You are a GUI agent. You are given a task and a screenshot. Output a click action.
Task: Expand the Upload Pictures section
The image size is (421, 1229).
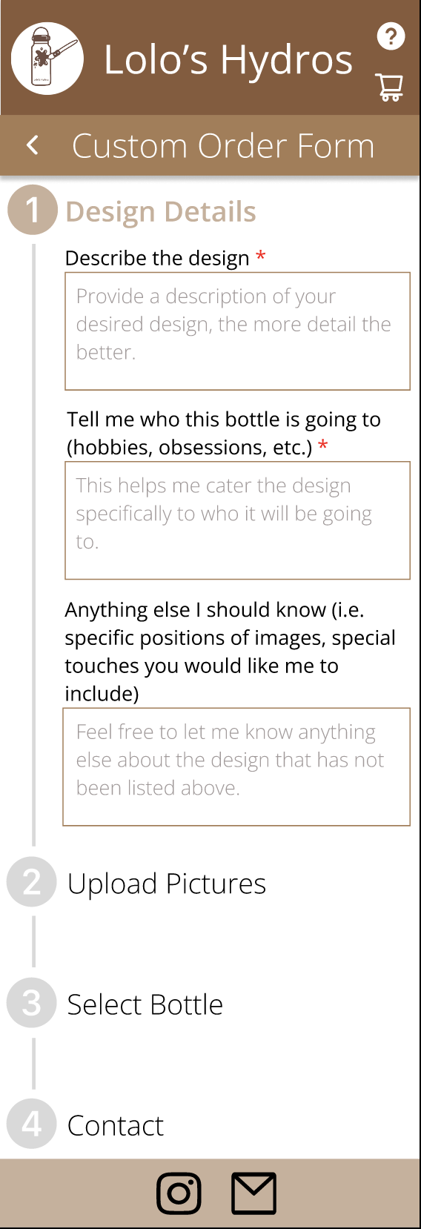point(167,884)
